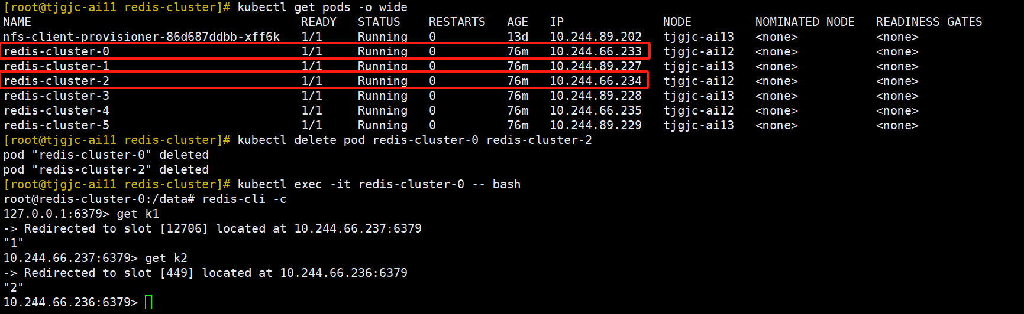Select pod name redis-cluster-5 in table
The height and width of the screenshot is (314, 1024).
[56, 125]
